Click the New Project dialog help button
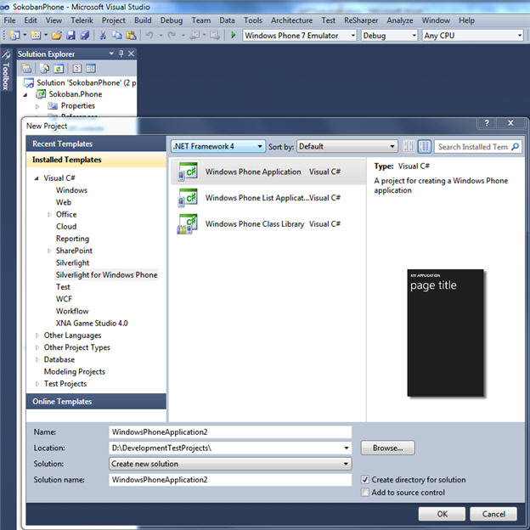This screenshot has height=530, width=530. [487, 123]
